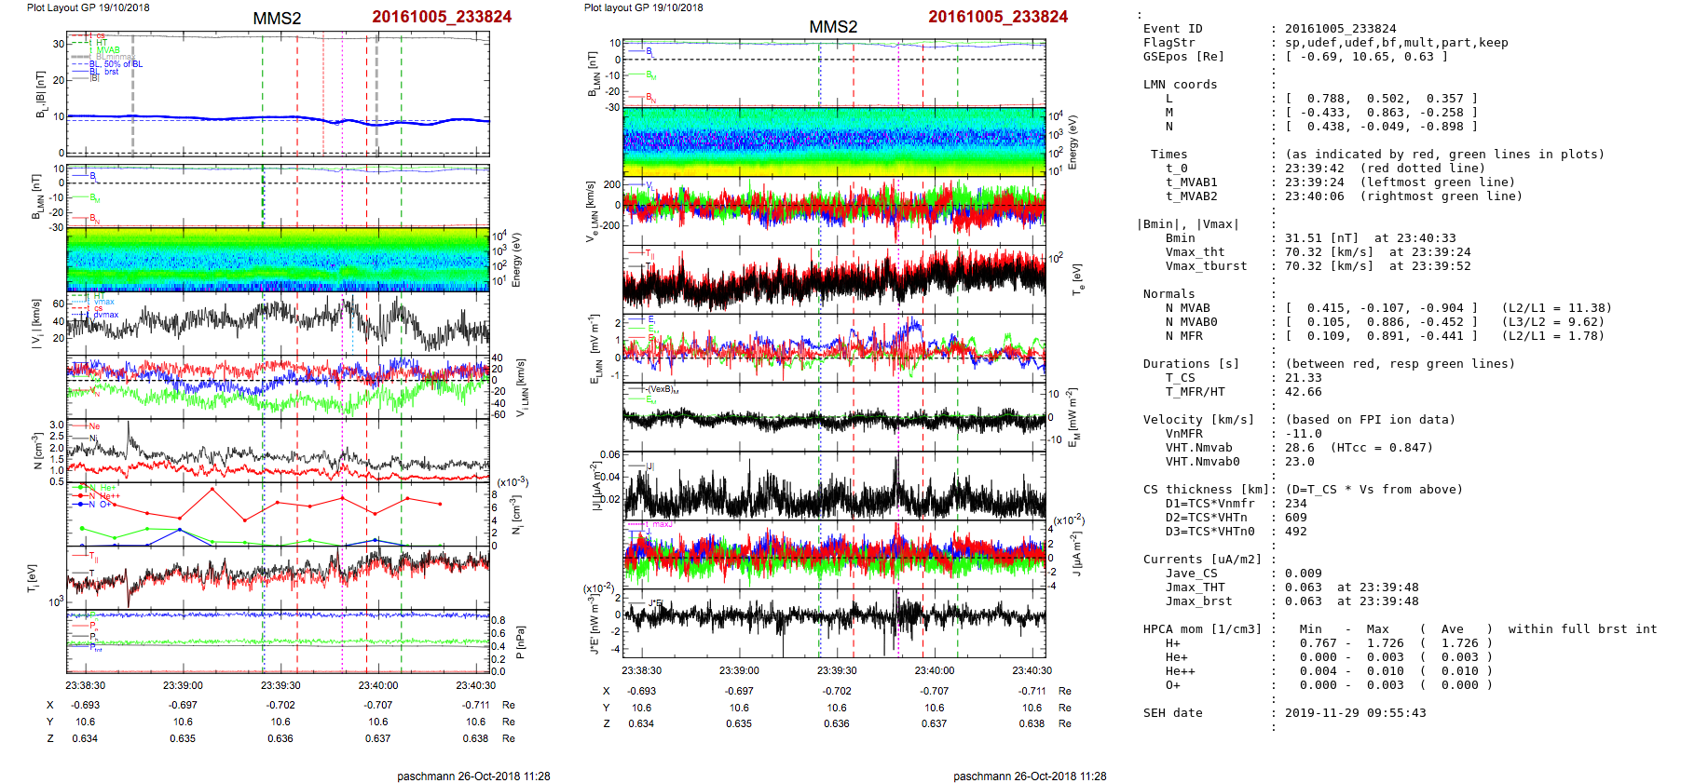Click the paschmann 26-Oct-2018 footer under left plot
1681x783 pixels.
(x=473, y=776)
